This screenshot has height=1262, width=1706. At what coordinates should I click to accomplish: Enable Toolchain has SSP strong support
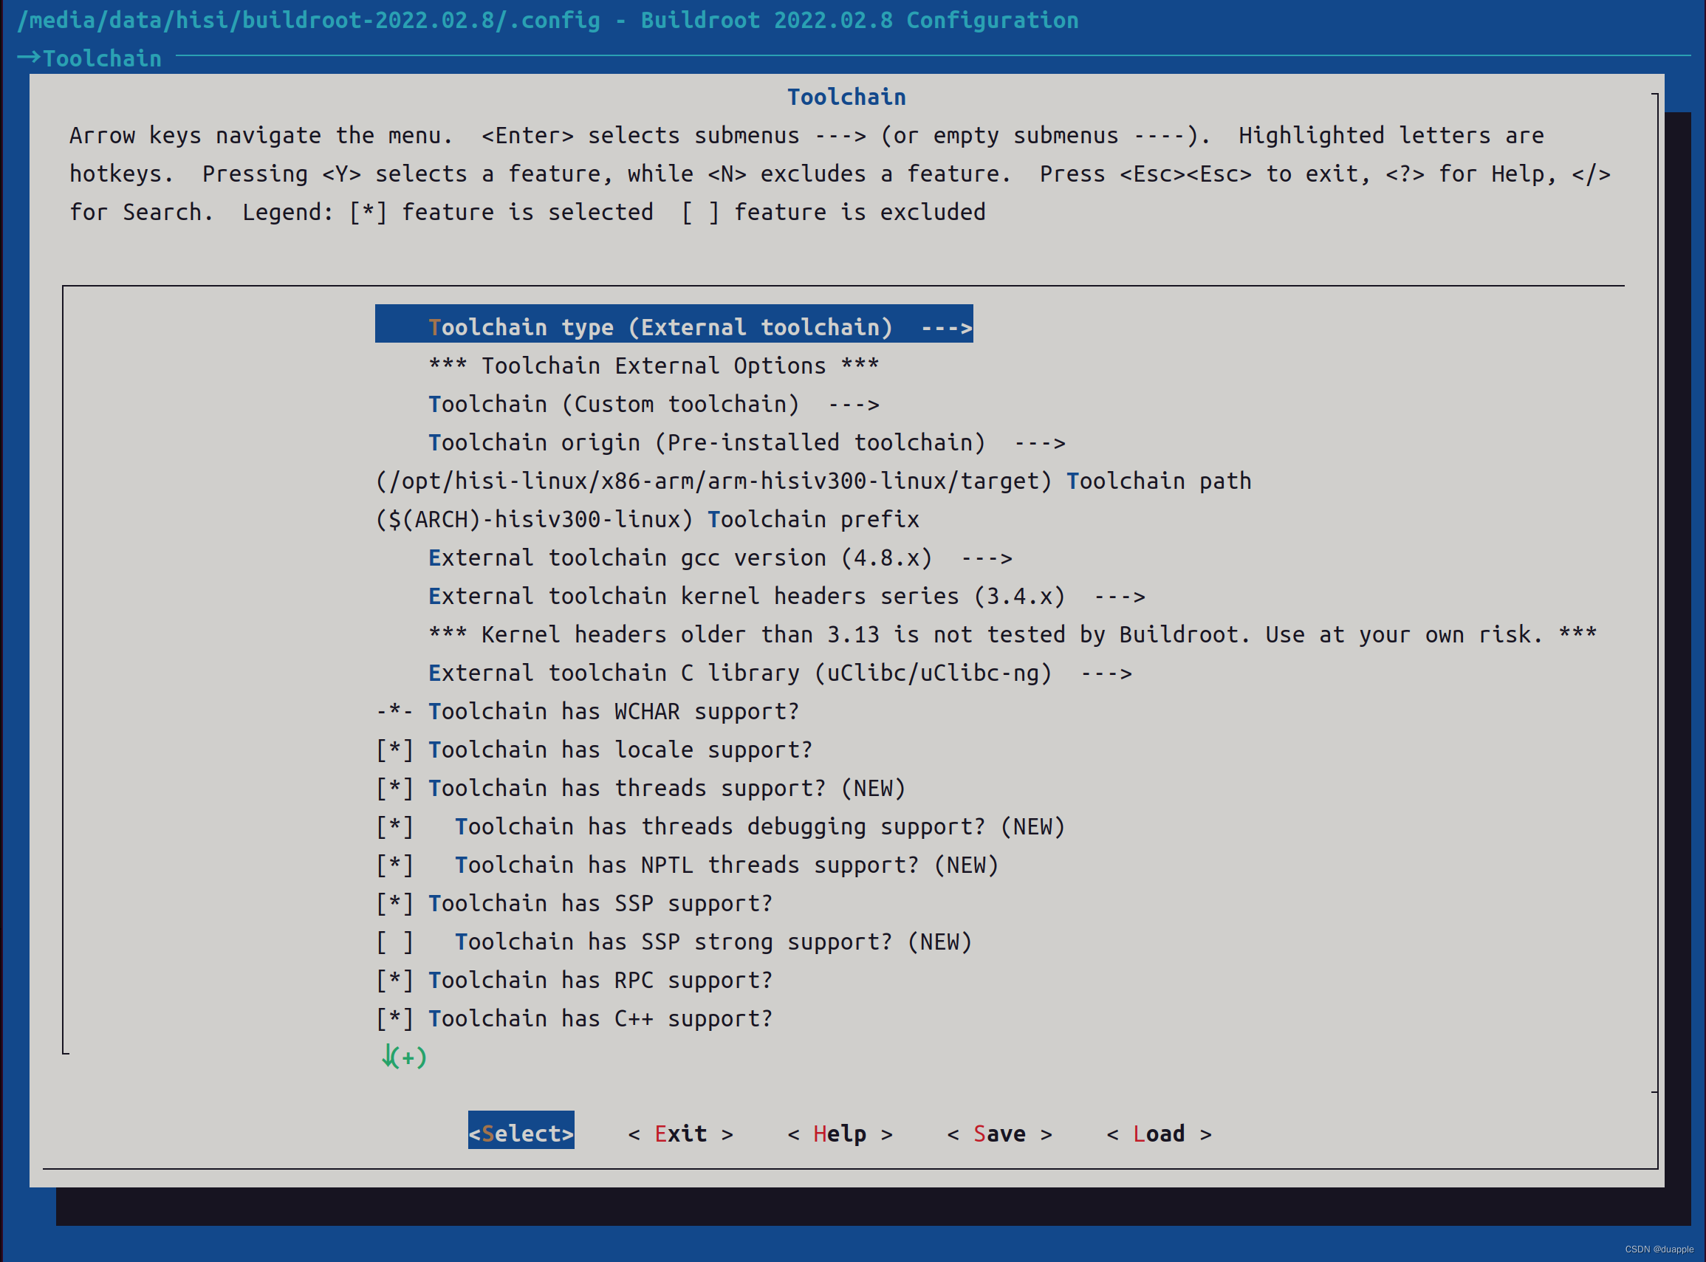point(673,942)
